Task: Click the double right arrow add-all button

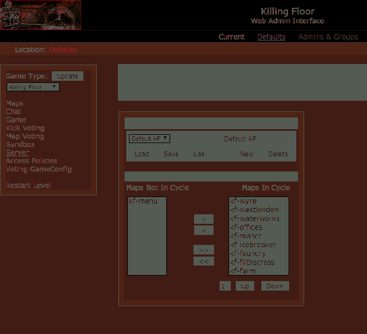Action: pyautogui.click(x=204, y=250)
